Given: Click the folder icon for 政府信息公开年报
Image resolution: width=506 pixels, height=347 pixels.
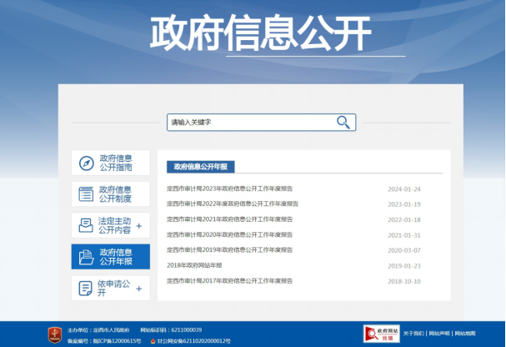Looking at the screenshot, I should 86,257.
